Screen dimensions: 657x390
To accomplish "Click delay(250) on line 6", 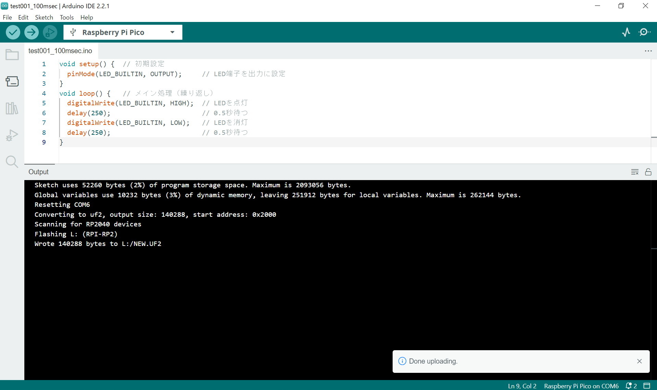I will click(x=88, y=113).
